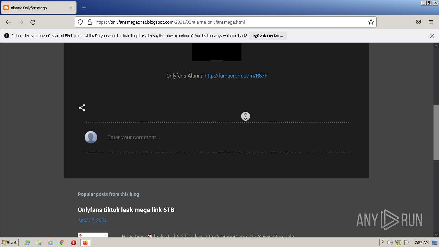Switch to Firefox taskbar button

[85, 243]
